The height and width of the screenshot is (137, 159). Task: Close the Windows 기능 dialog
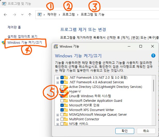pos(153,46)
